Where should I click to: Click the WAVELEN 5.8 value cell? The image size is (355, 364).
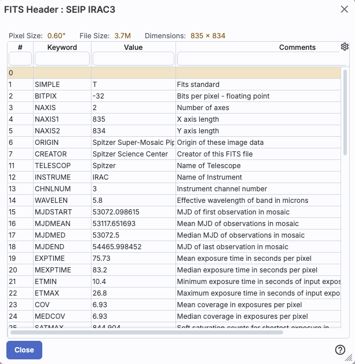tap(133, 201)
